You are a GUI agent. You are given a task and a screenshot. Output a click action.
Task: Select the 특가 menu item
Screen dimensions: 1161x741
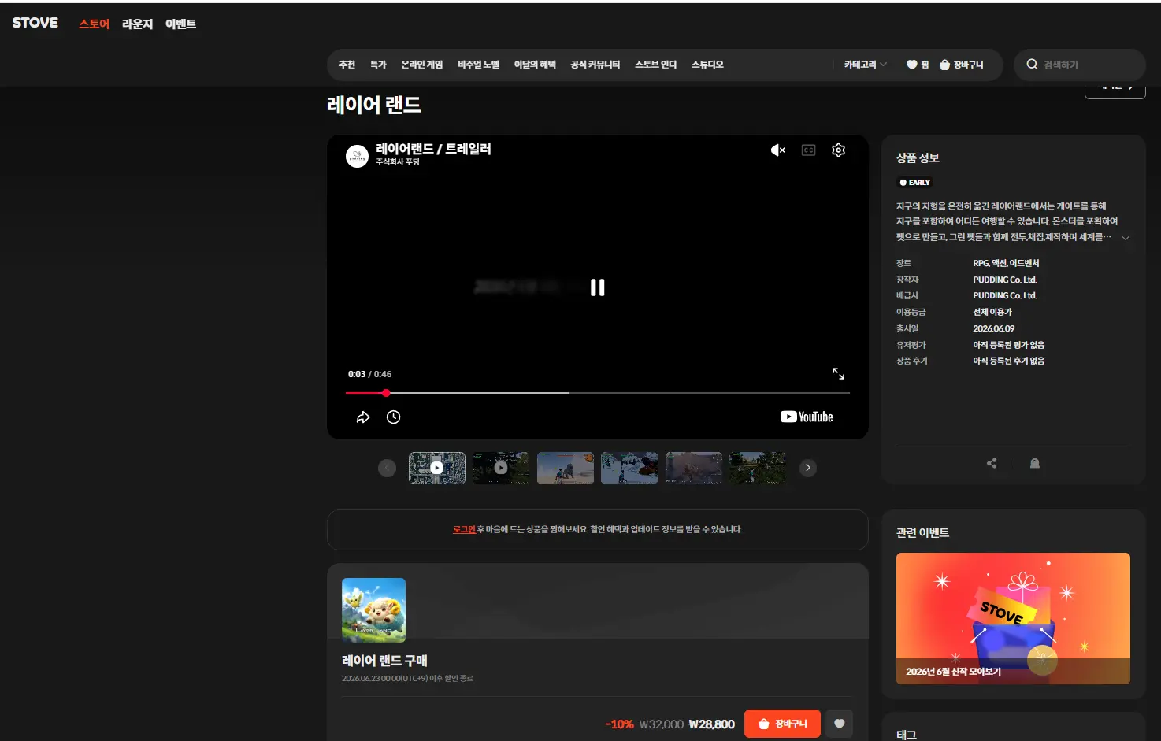[x=378, y=65]
